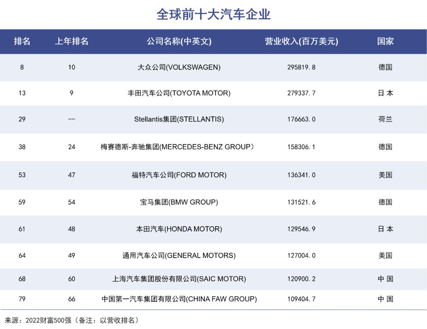
Task: Click the 本田汽车(HONDA MOTOR) cell
Action: point(179,229)
